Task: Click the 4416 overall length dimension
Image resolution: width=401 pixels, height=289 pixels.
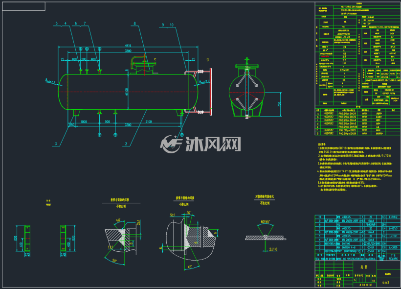Action: pyautogui.click(x=128, y=46)
